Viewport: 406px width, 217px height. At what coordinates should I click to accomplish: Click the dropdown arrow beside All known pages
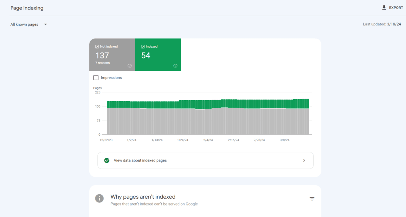(45, 24)
